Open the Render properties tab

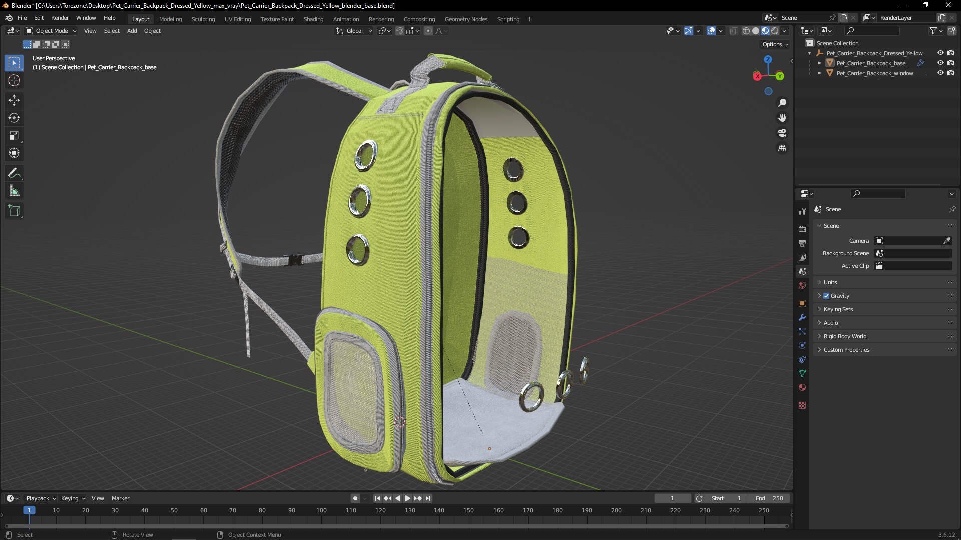pyautogui.click(x=802, y=229)
